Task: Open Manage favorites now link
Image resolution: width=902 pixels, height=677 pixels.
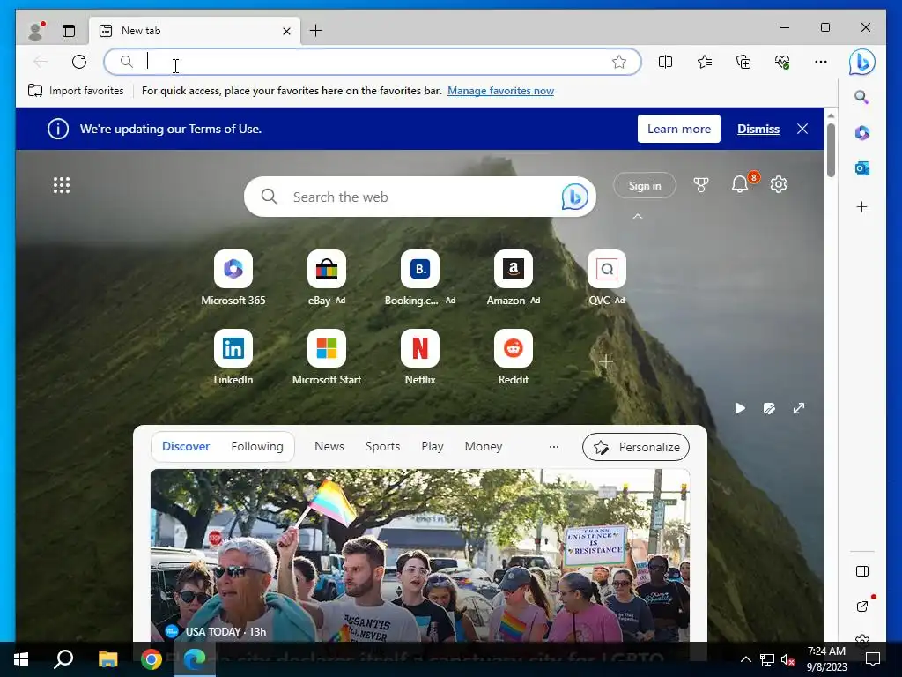Action: pos(500,91)
